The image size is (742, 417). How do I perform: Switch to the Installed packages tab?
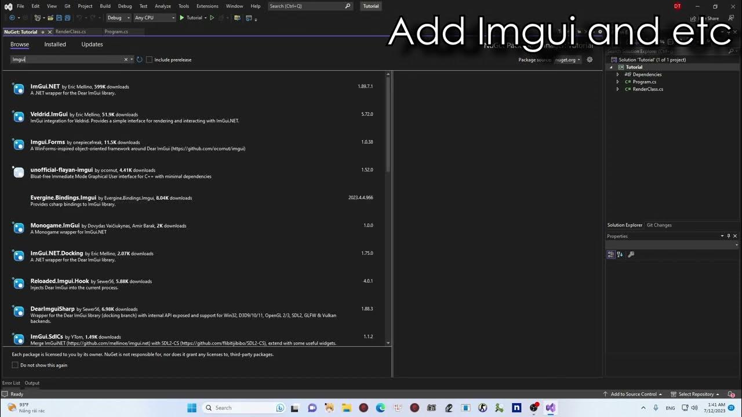tap(55, 44)
